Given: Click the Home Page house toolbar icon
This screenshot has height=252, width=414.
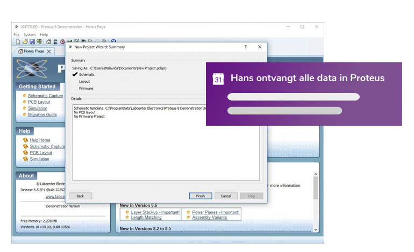Looking at the screenshot, I should tap(48, 42).
